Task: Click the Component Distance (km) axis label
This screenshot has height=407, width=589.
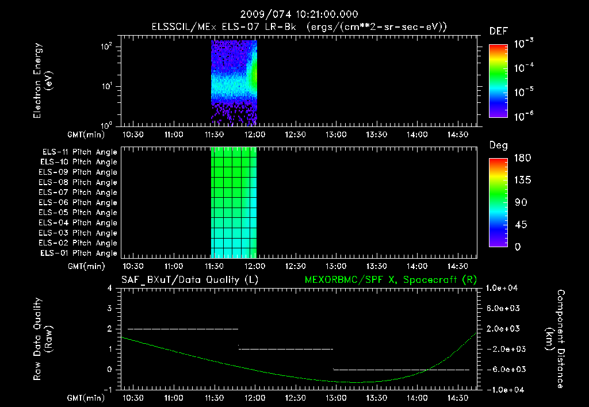Action: (554, 339)
